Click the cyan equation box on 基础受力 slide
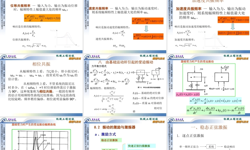 [215, 101]
